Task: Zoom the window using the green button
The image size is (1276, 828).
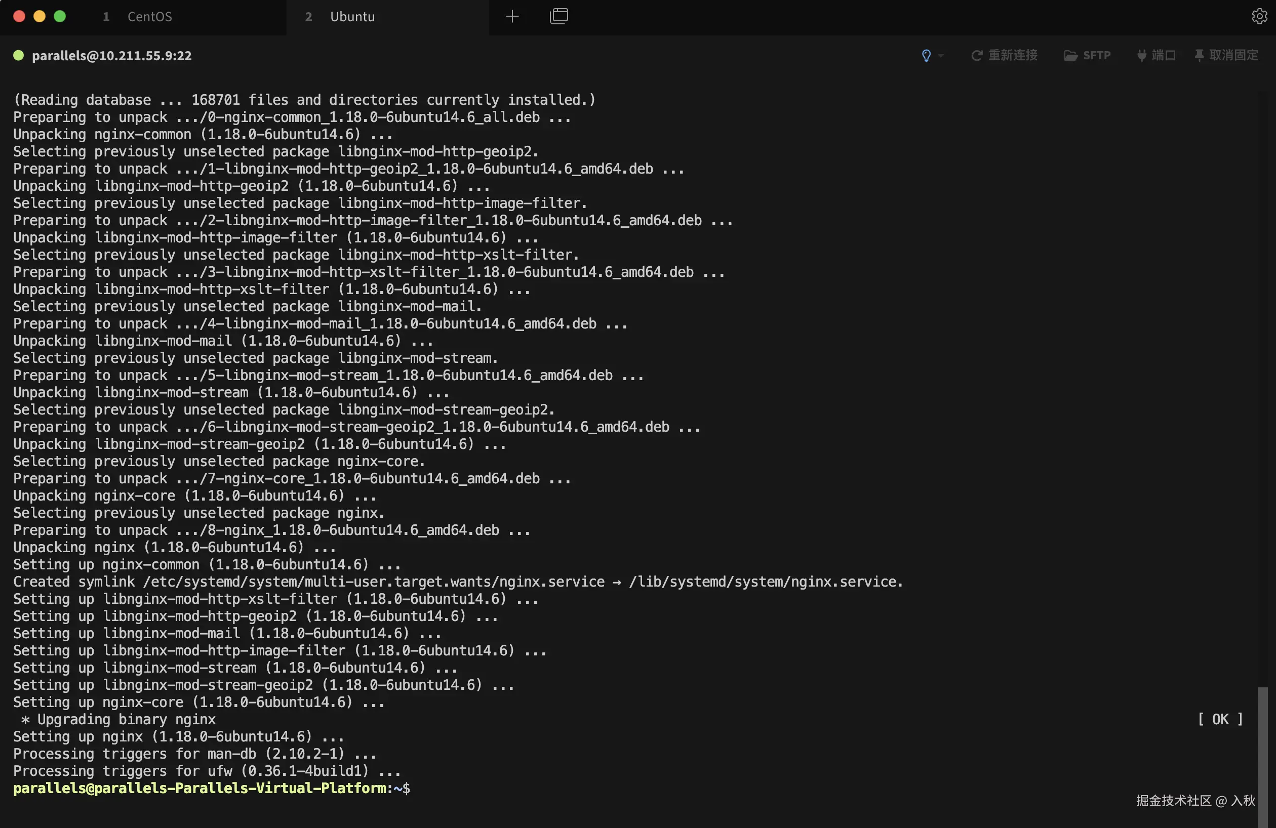Action: tap(60, 17)
